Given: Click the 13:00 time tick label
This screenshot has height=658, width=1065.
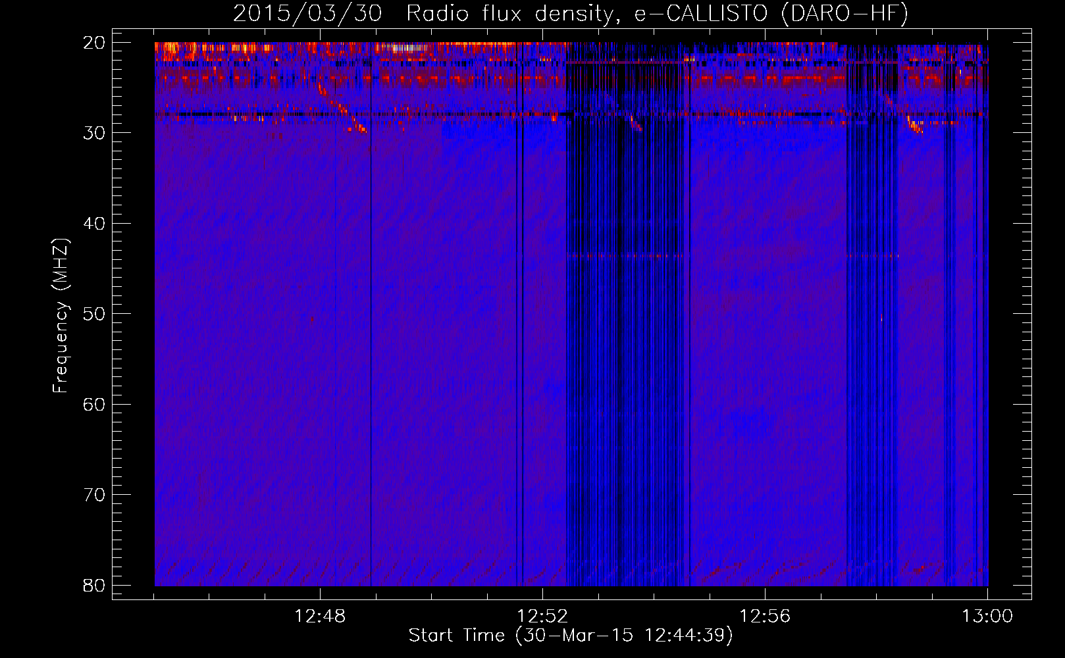Looking at the screenshot, I should [987, 617].
